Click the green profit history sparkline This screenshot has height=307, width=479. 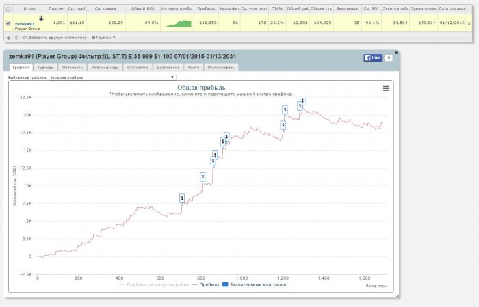[x=177, y=23]
